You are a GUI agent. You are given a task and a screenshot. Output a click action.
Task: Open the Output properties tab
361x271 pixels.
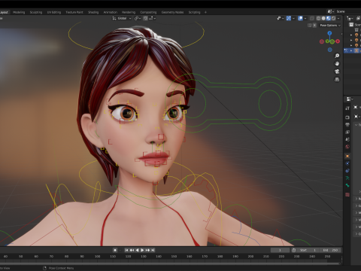tap(347, 125)
